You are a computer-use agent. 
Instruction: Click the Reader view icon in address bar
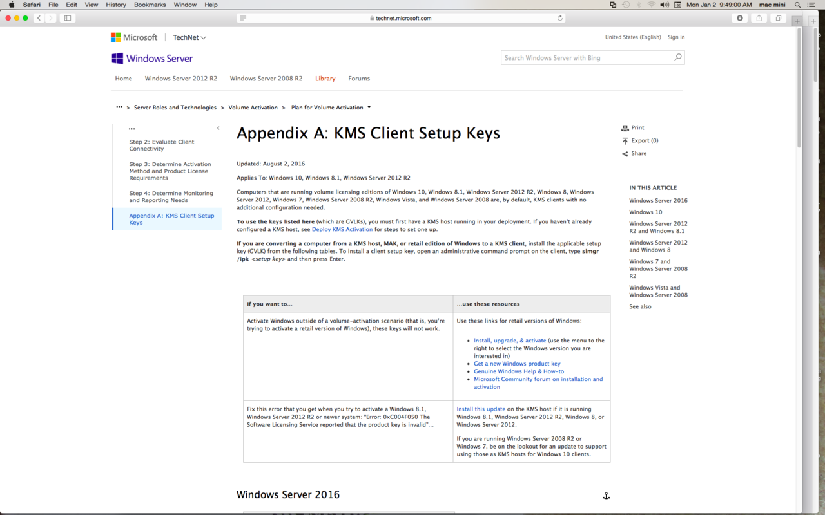pyautogui.click(x=243, y=18)
